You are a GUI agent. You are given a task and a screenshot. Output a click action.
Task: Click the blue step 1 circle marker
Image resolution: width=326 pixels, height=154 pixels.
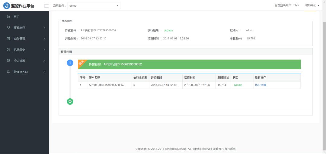click(x=70, y=63)
